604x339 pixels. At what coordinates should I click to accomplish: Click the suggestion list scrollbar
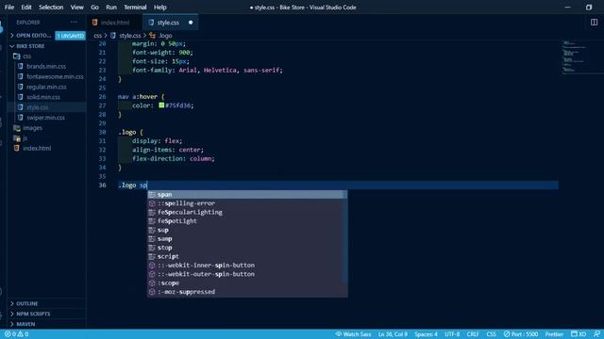tap(346, 237)
